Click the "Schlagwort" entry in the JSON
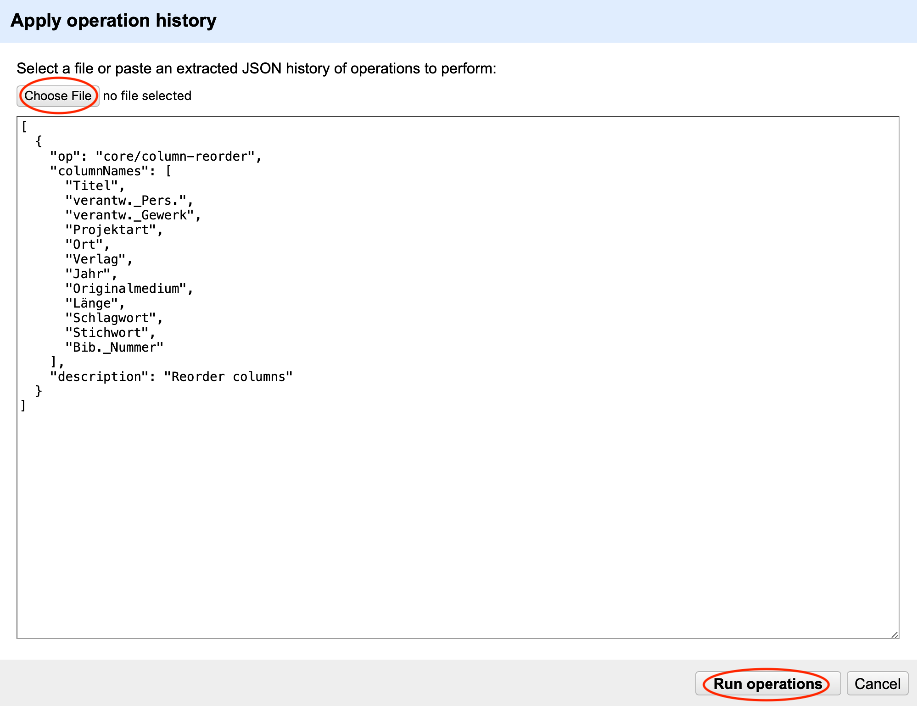This screenshot has width=917, height=706. click(111, 318)
